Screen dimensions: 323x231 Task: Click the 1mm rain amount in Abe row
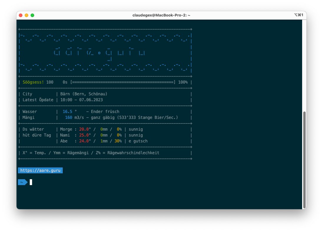104,141
